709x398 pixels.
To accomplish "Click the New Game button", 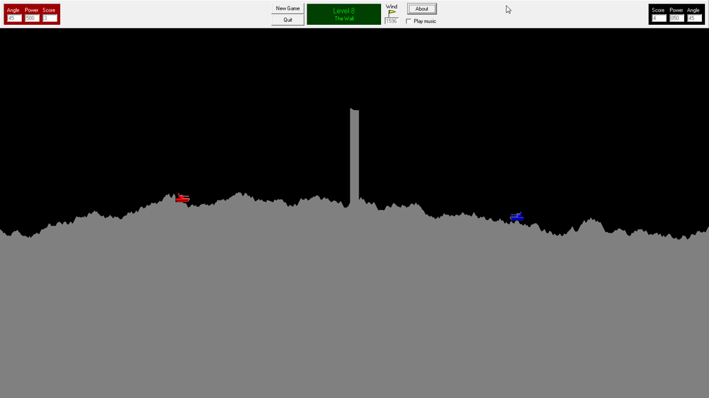I will click(288, 8).
